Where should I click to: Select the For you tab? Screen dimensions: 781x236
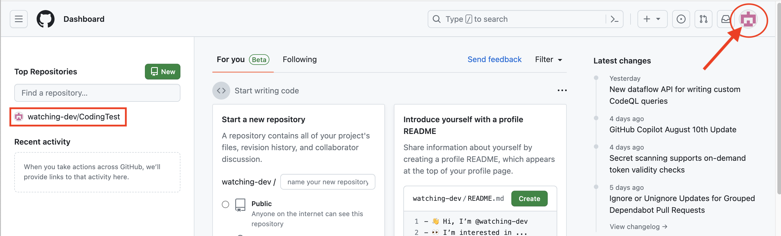tap(231, 60)
